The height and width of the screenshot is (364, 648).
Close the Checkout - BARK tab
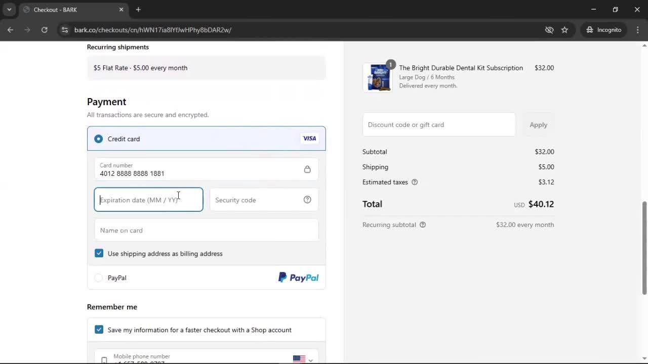tap(121, 10)
